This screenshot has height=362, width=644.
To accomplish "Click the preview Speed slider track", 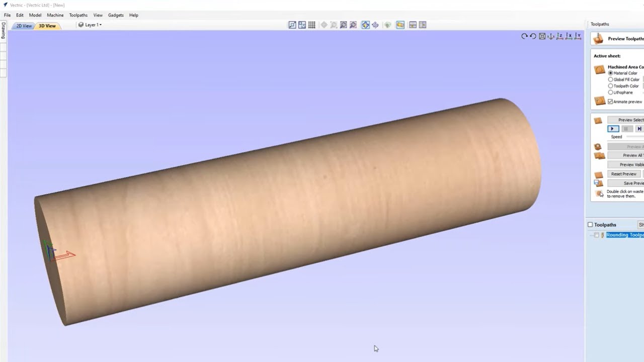I will [635, 137].
